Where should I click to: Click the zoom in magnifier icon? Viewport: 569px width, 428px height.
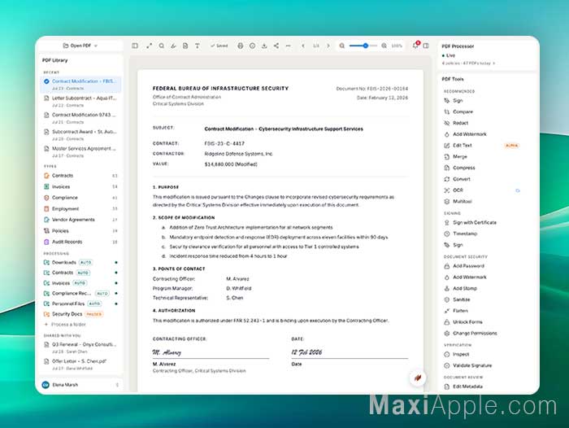click(384, 46)
